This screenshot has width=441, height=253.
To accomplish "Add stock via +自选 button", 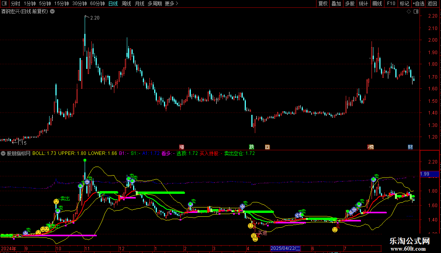I will click(418, 4).
